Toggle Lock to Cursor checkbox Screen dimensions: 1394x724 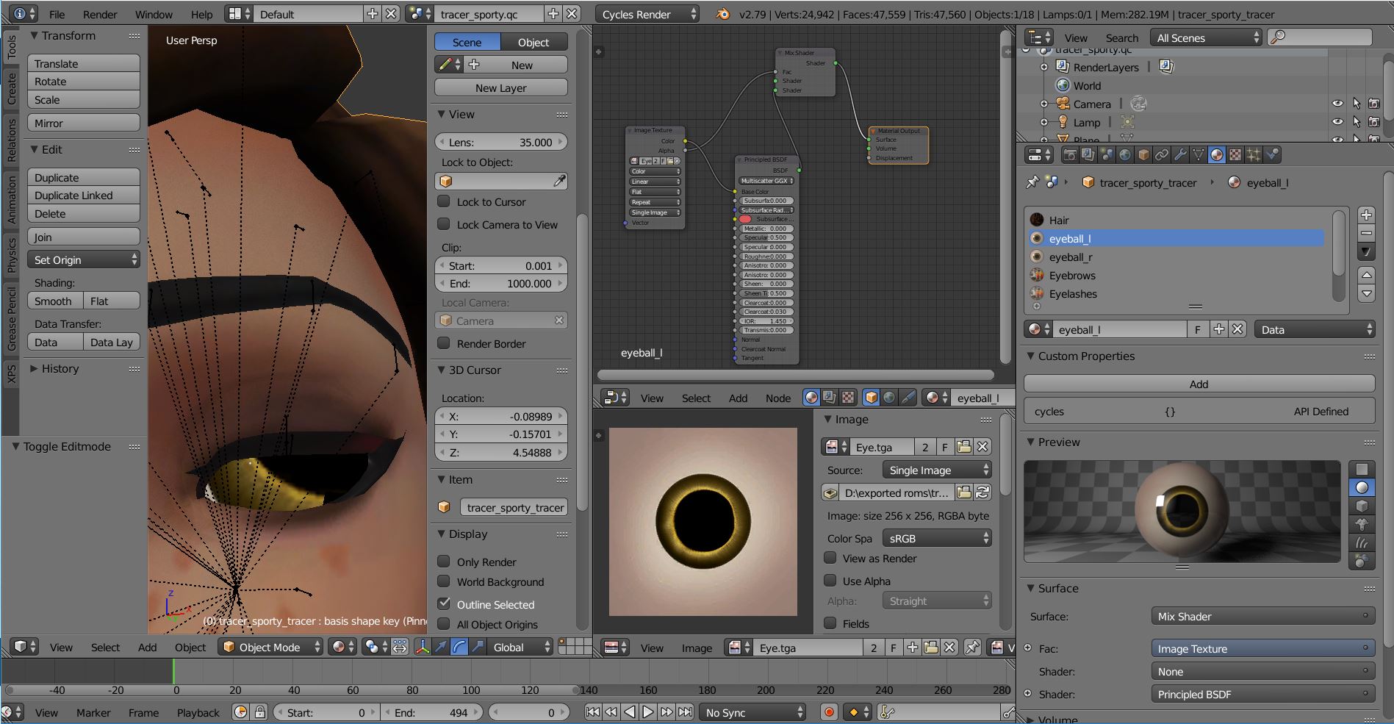coord(444,201)
